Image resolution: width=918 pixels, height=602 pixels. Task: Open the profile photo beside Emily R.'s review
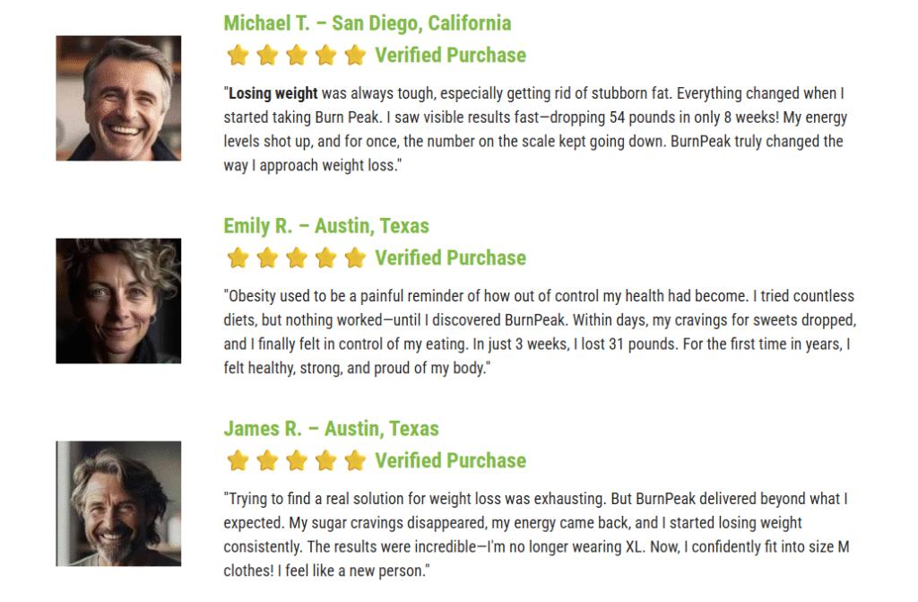(118, 301)
